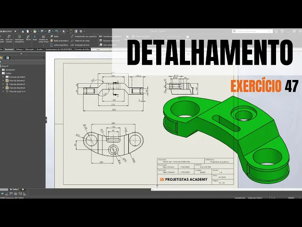Open the Options gear icon
The image size is (302, 227).
pos(81,31)
